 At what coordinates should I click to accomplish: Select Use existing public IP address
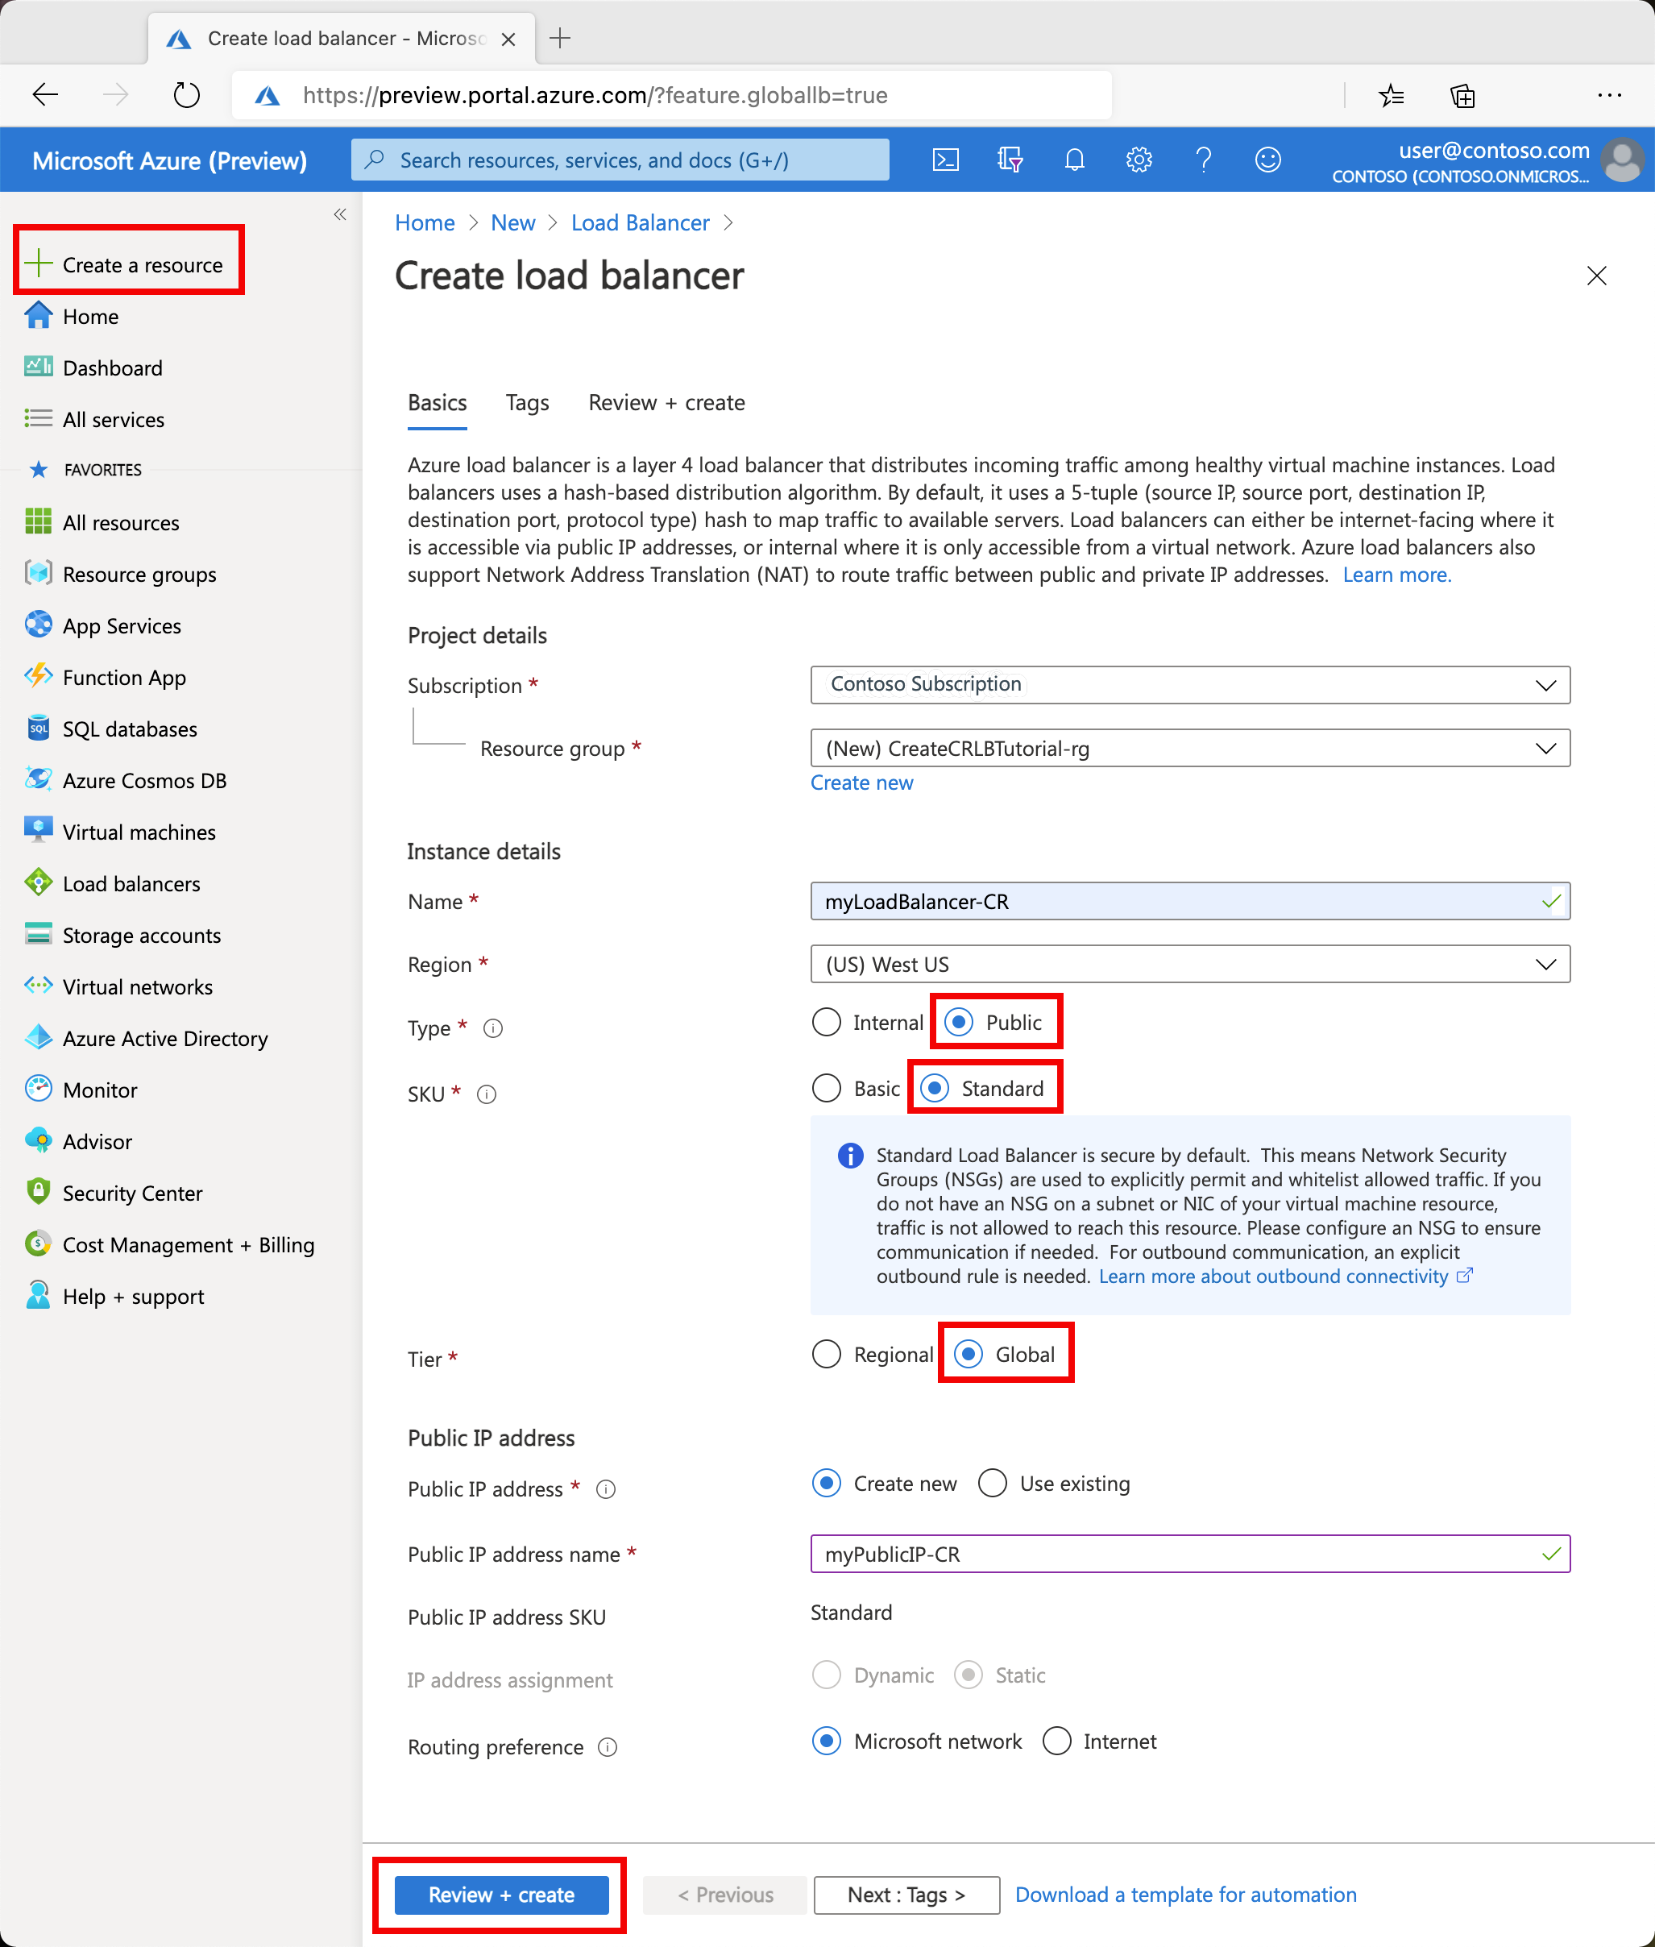(x=993, y=1484)
